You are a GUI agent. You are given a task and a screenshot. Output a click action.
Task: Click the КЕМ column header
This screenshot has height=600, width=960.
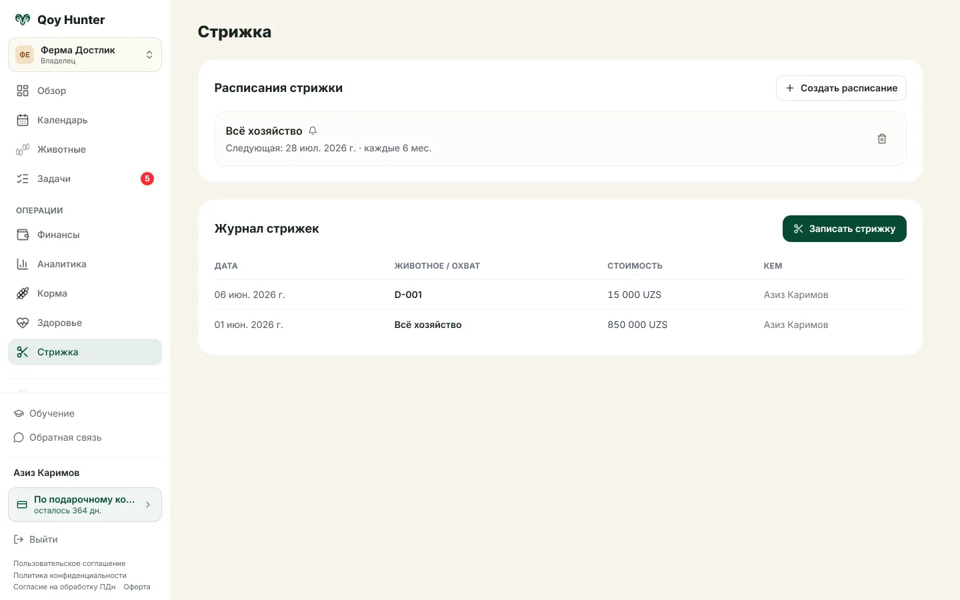click(773, 265)
